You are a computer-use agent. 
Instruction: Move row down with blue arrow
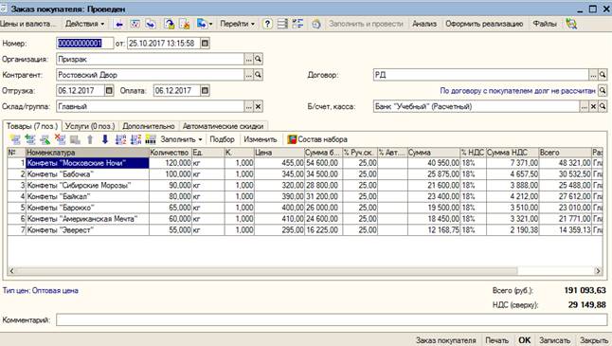coord(104,139)
